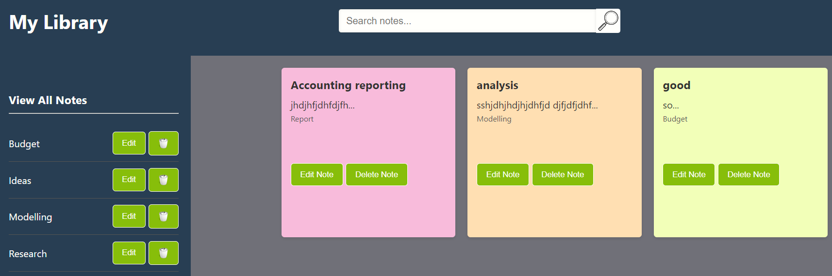832x276 pixels.
Task: Delete the Budget category via trash icon
Action: 164,143
